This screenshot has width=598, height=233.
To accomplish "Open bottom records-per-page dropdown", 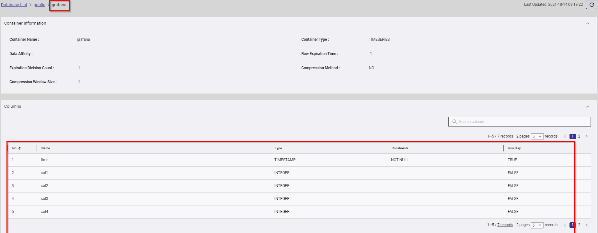I will point(537,225).
